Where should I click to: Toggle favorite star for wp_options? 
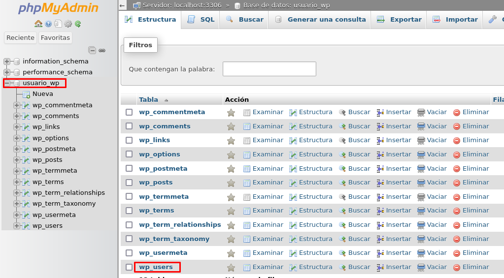pos(231,154)
